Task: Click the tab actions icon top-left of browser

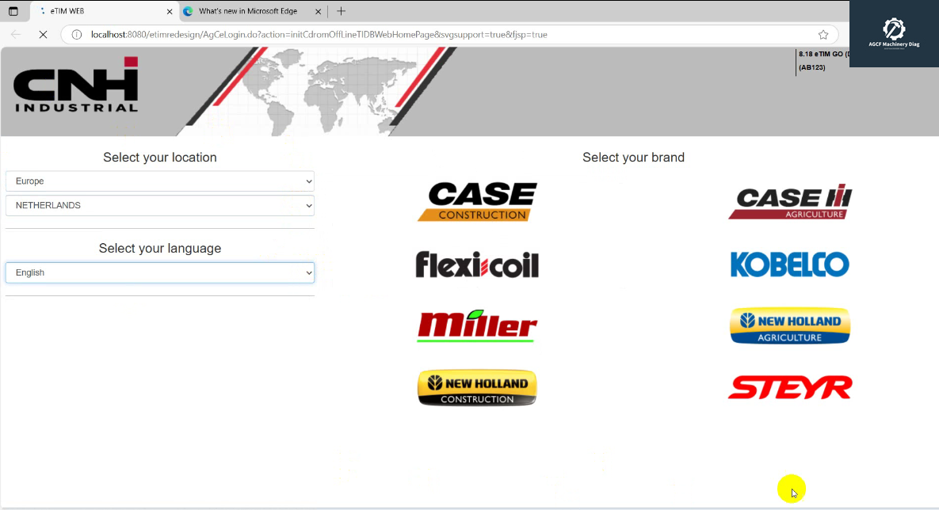Action: pyautogui.click(x=13, y=12)
